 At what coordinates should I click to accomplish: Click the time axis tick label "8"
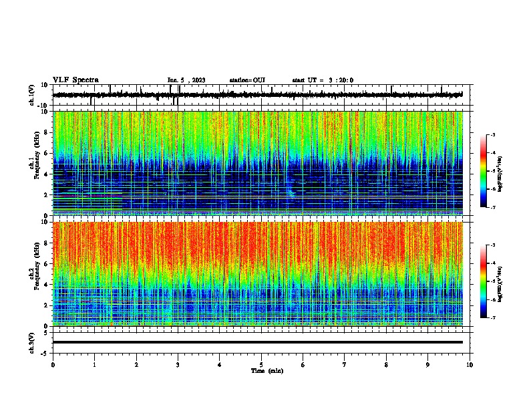386,365
